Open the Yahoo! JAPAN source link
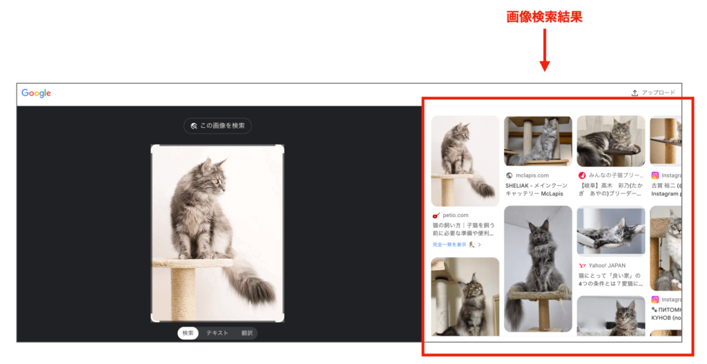 click(x=607, y=266)
